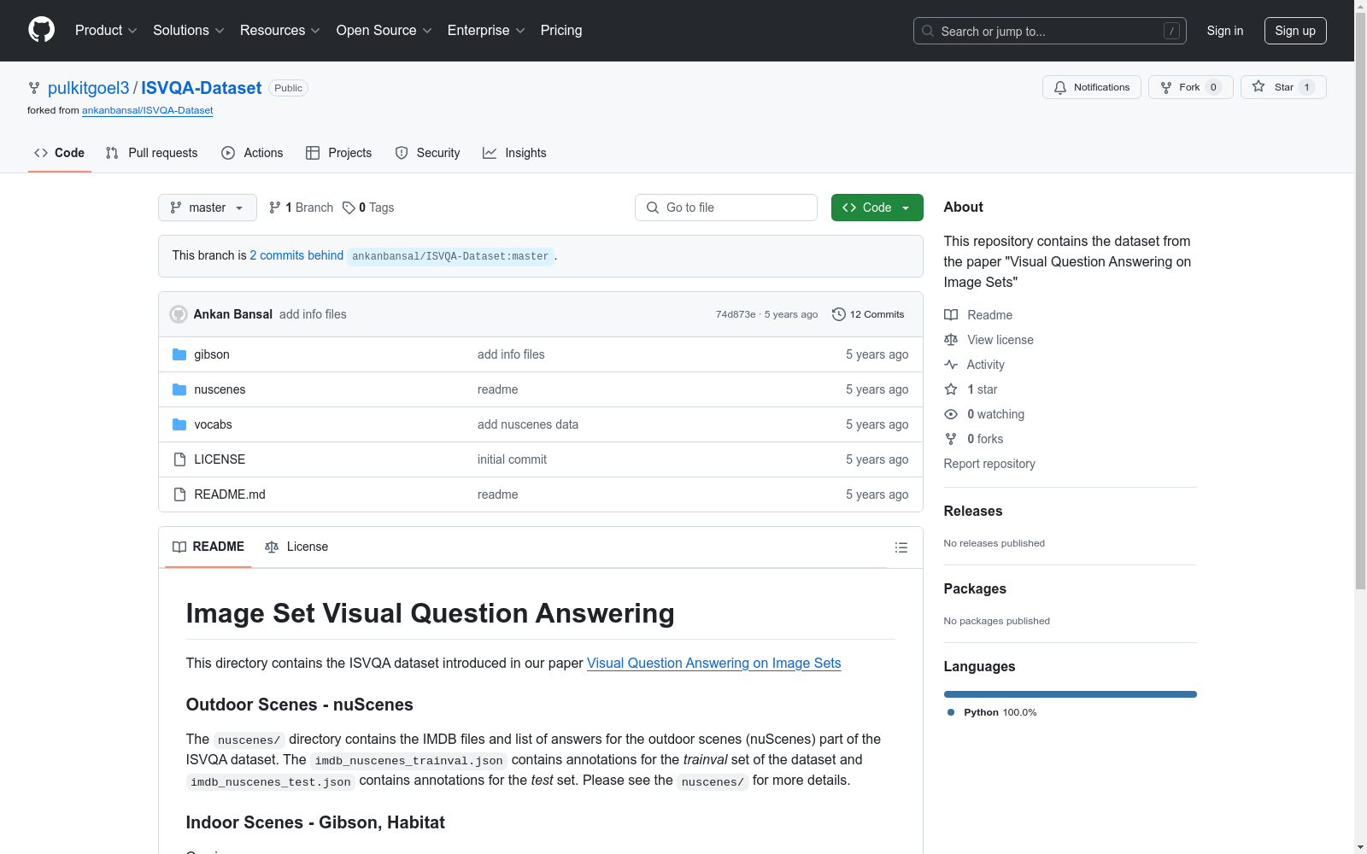The width and height of the screenshot is (1367, 854).
Task: Click the README.md file icon
Action: (x=179, y=494)
